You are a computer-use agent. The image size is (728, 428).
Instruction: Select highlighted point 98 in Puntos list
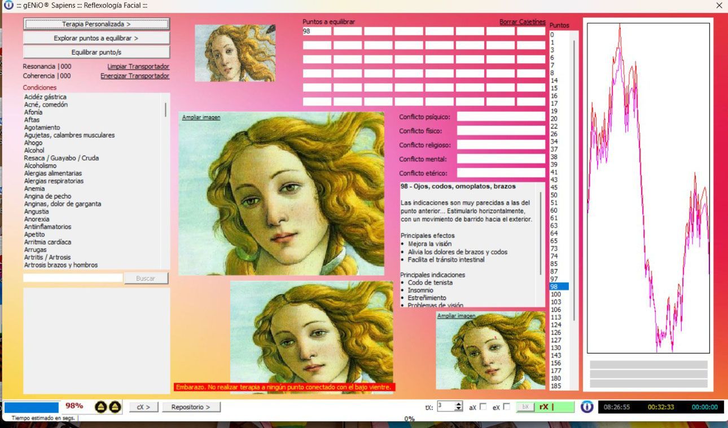559,286
